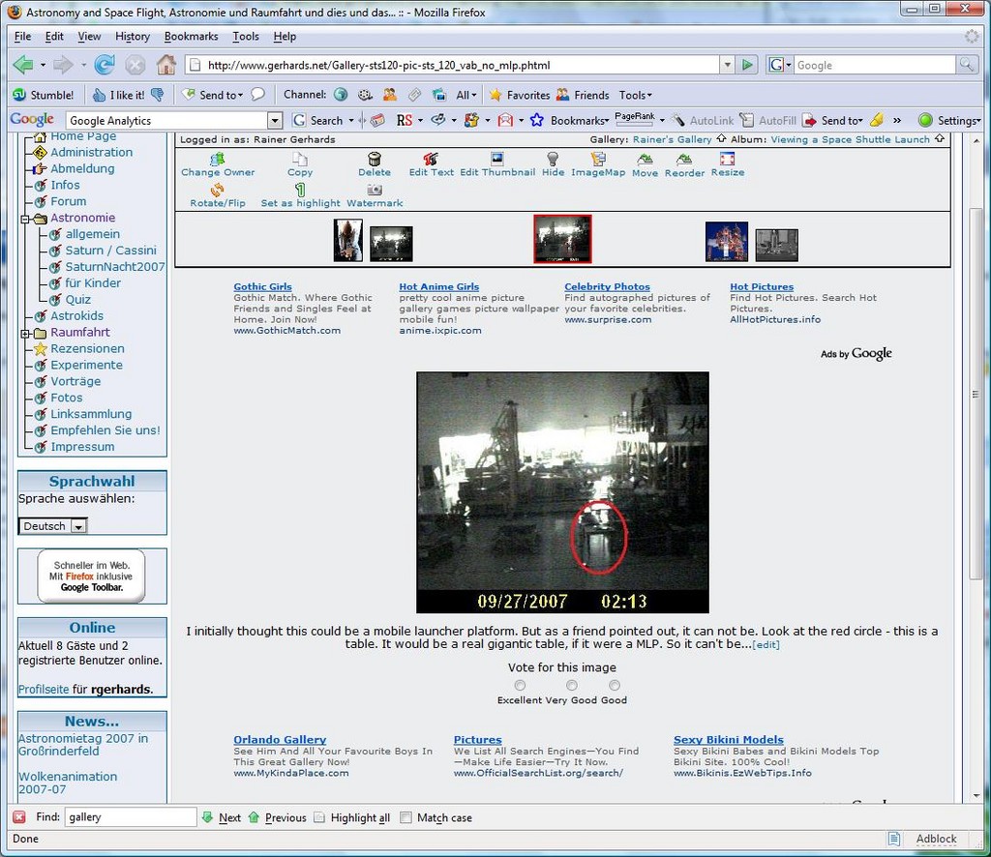Click the 'I like it!' thumbs-up
Screen dimensions: 991x857
click(x=118, y=95)
